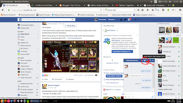Switch to the telfon video di linux tab
Viewport: 183px width, 103px height.
coord(100,5)
